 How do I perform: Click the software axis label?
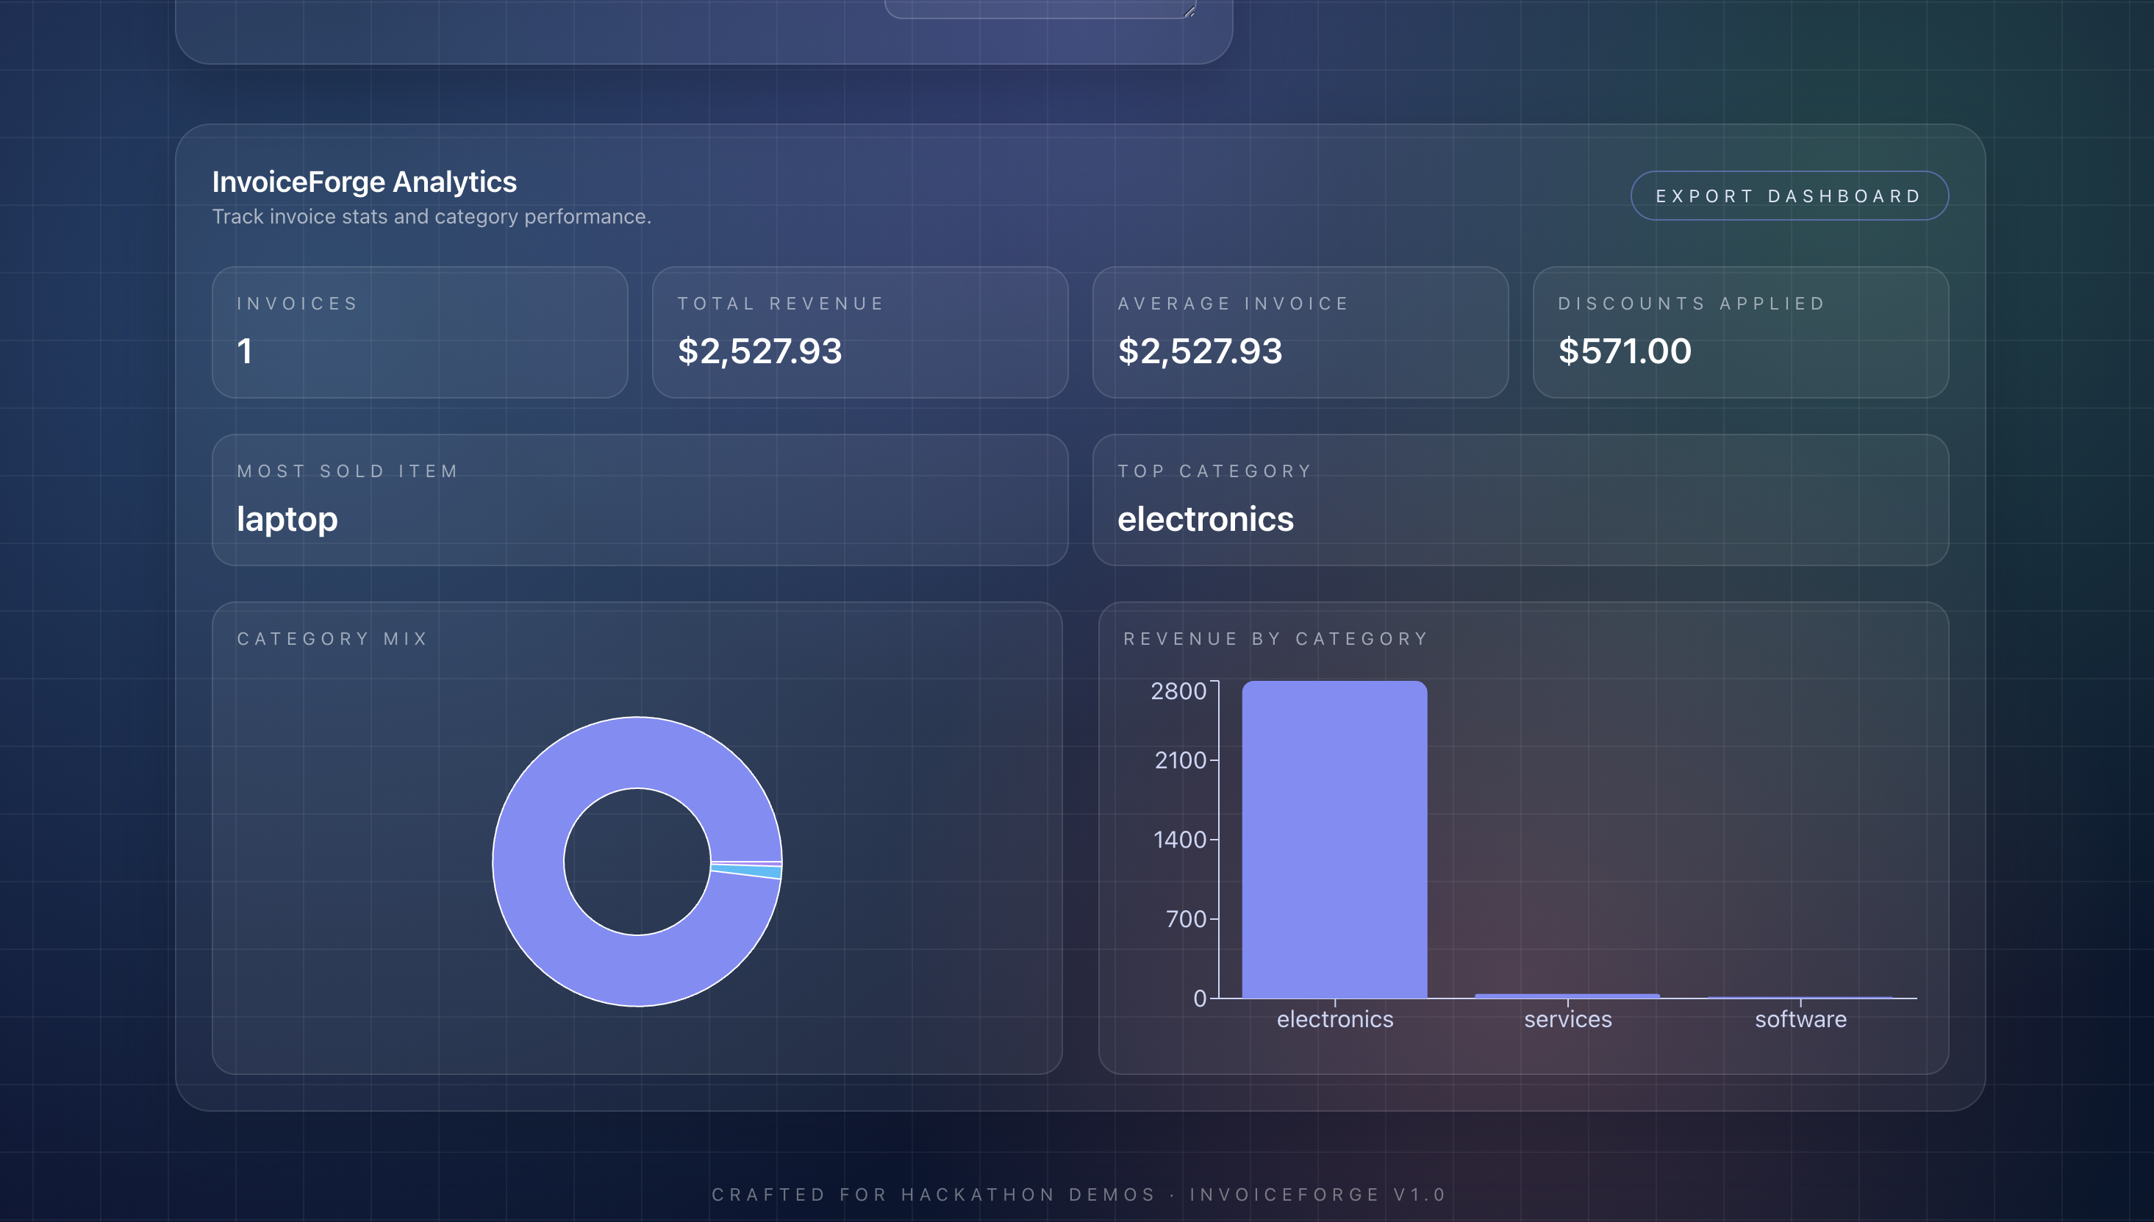1800,1019
